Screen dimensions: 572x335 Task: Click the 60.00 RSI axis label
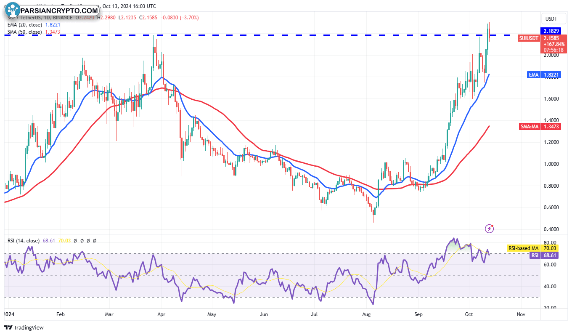(550, 265)
